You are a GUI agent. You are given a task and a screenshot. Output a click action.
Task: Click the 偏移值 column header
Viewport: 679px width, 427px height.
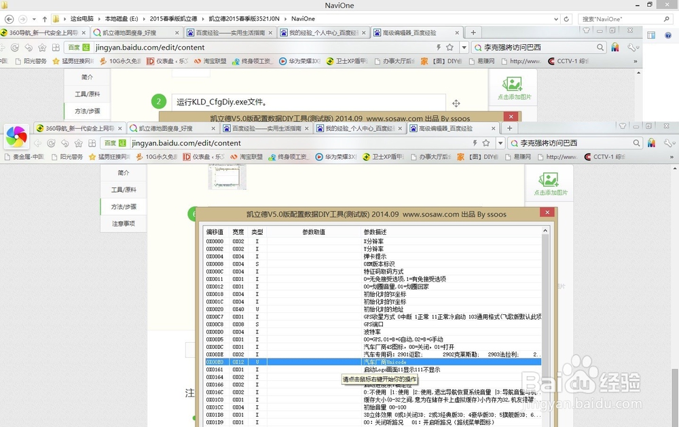pyautogui.click(x=215, y=231)
